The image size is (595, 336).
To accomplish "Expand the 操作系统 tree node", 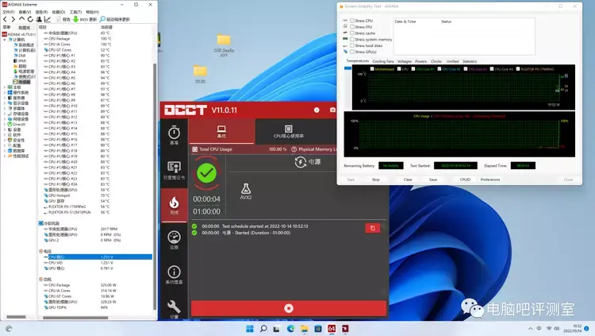I will (5, 93).
